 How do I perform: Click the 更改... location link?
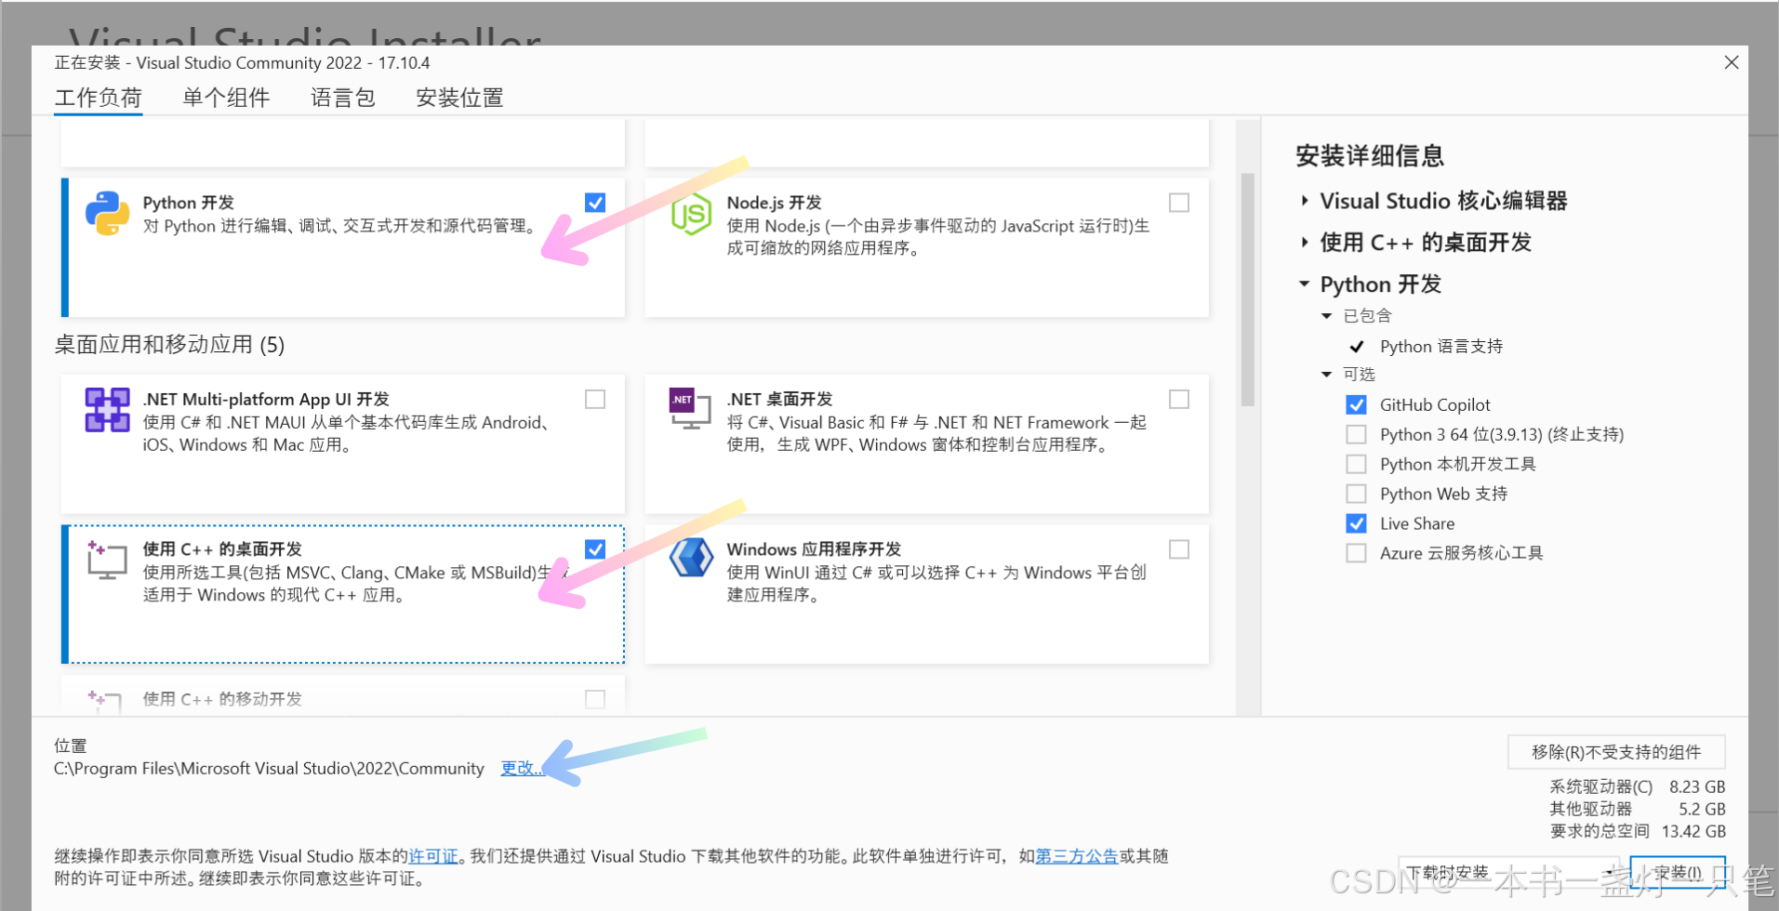tap(522, 769)
